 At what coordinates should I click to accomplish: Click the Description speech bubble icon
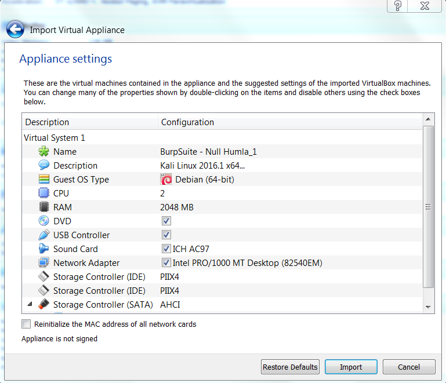coord(43,165)
